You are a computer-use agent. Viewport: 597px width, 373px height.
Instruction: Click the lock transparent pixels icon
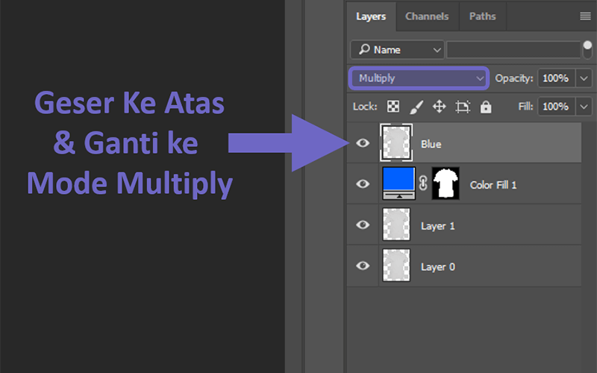coord(393,107)
